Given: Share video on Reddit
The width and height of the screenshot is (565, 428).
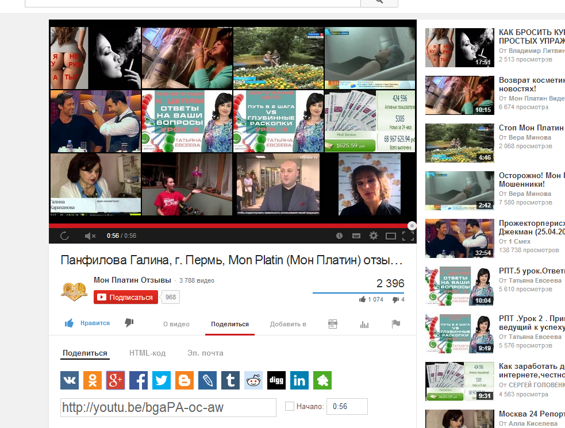Looking at the screenshot, I should point(253,380).
